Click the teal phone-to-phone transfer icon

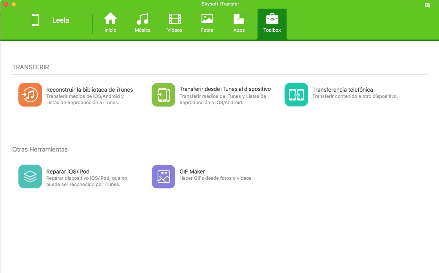point(296,94)
